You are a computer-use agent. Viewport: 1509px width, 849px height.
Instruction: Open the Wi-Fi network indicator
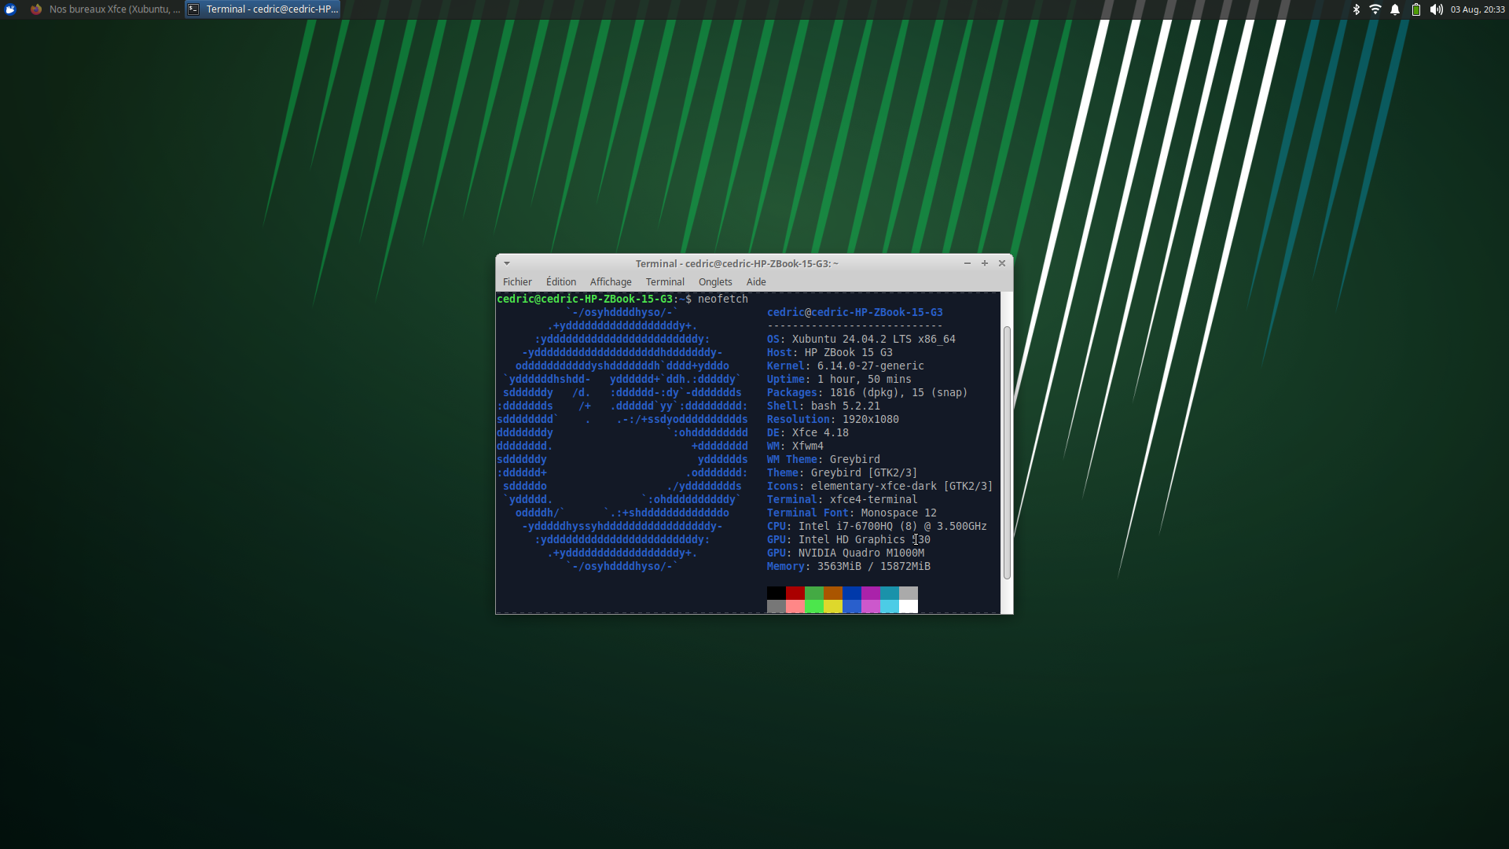coord(1375,9)
